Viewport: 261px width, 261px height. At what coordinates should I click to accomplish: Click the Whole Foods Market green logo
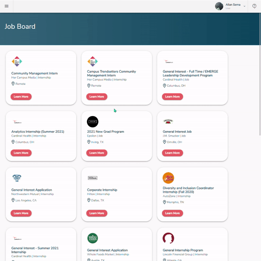[93, 238]
